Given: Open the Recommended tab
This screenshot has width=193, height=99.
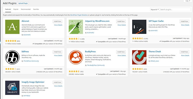Looking at the screenshot, I should click(x=26, y=9).
